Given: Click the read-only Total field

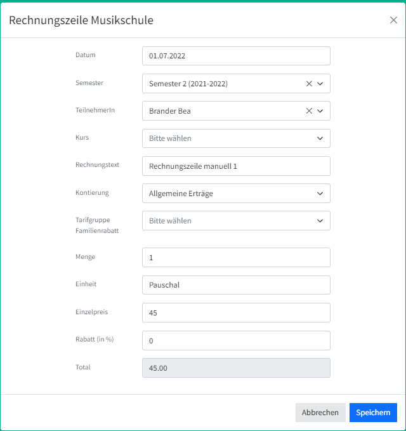Looking at the screenshot, I should [236, 368].
